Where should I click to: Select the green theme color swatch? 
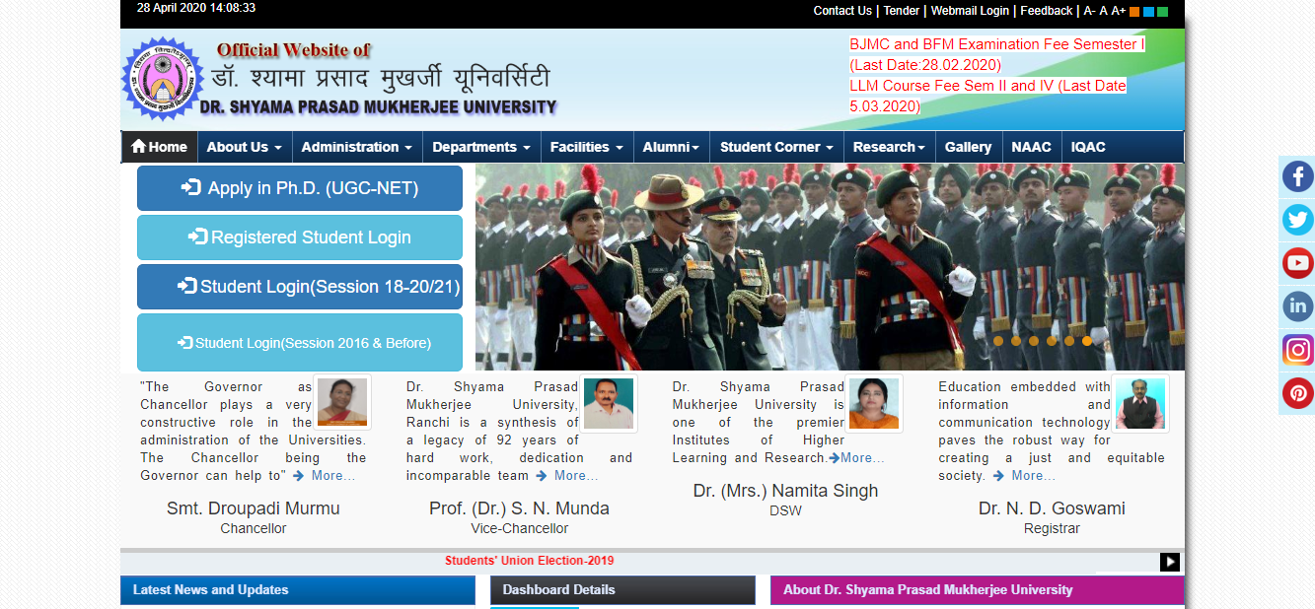click(x=1162, y=11)
